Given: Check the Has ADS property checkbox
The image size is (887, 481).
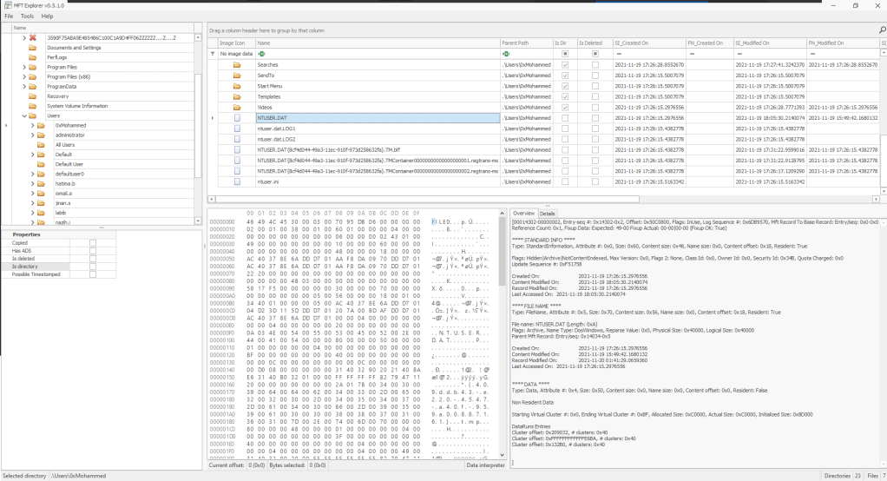Looking at the screenshot, I should coord(93,250).
